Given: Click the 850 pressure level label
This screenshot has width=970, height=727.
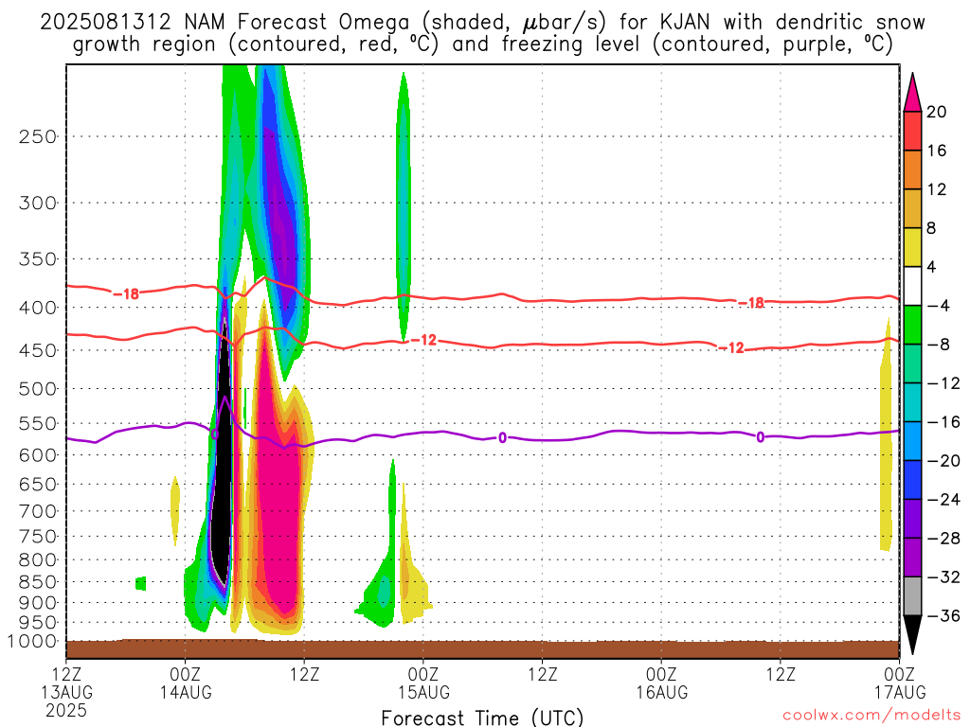Looking at the screenshot, I should tap(38, 582).
